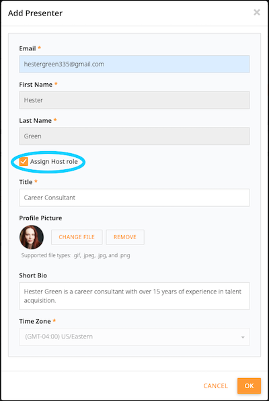Select the First Name field containing Hester
This screenshot has width=269, height=401.
134,100
